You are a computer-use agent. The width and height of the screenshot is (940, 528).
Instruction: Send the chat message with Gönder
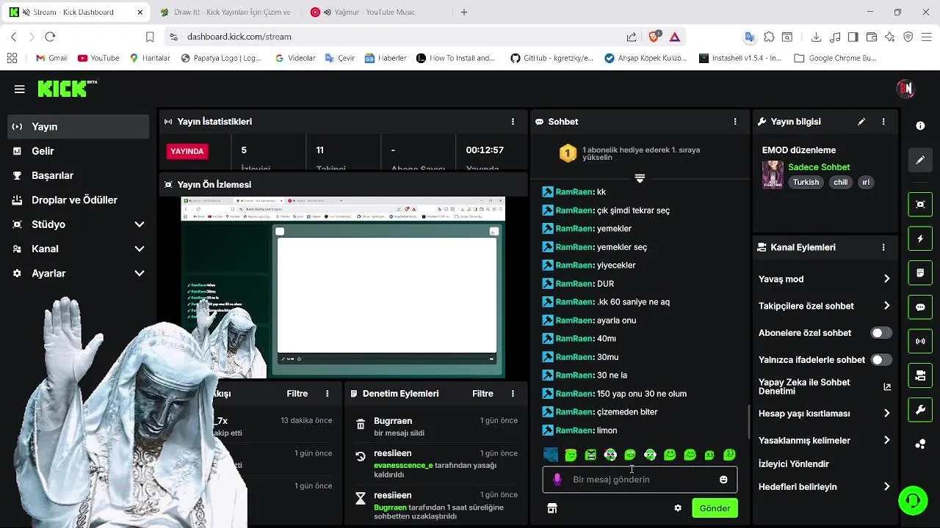[715, 508]
